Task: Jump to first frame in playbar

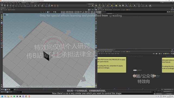Action: [x=2, y=90]
